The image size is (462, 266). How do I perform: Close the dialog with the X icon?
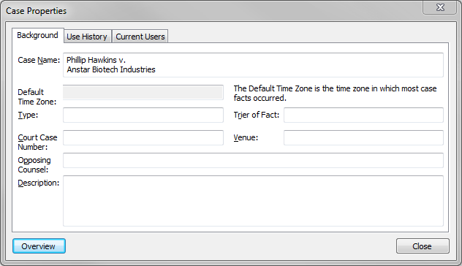(440, 7)
